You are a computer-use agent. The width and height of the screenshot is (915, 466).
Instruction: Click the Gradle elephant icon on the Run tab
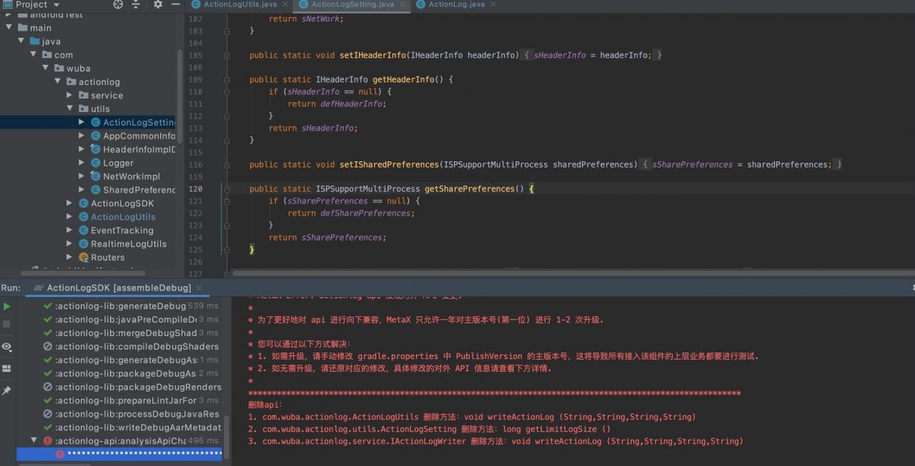(39, 288)
